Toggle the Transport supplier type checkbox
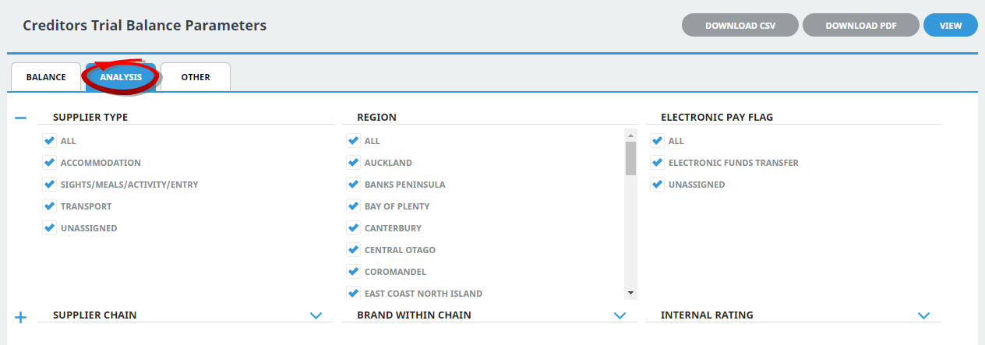 pyautogui.click(x=50, y=206)
